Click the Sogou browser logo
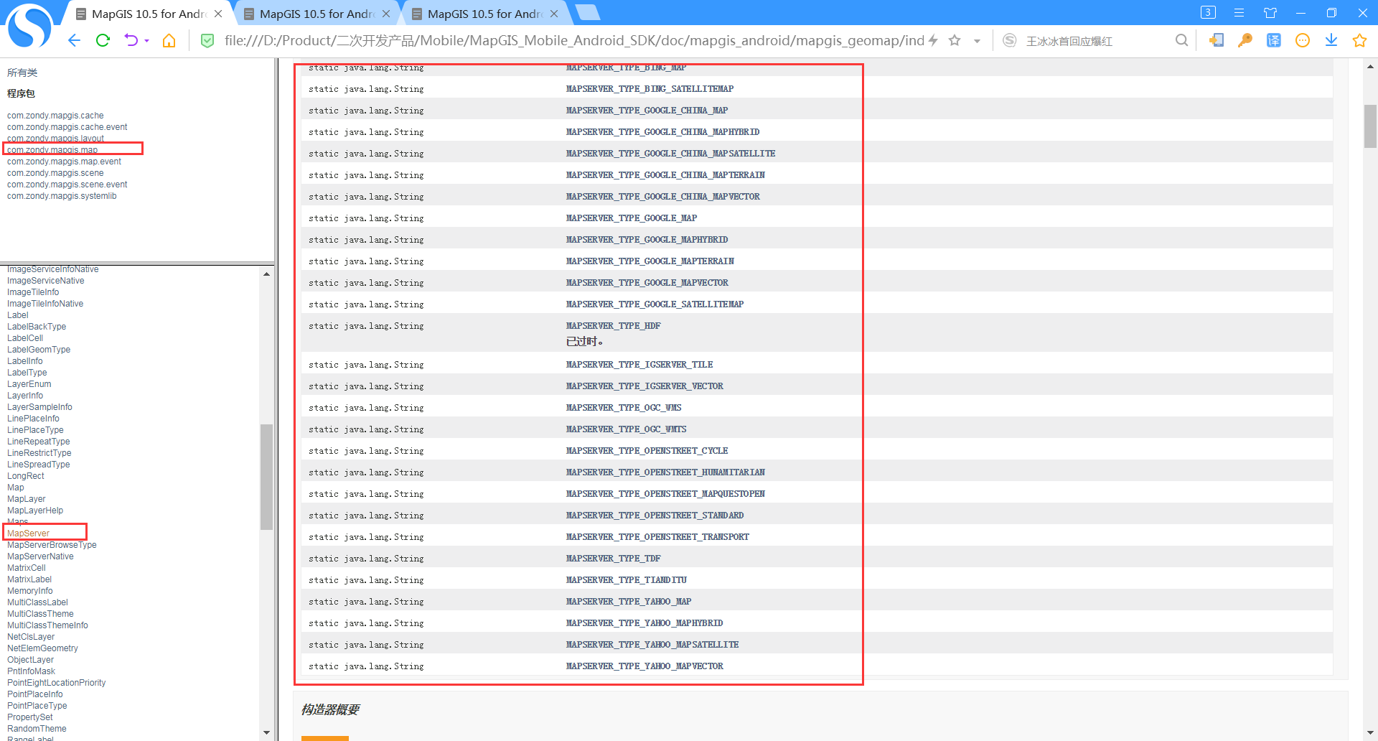Viewport: 1378px width, 741px height. coord(29,26)
